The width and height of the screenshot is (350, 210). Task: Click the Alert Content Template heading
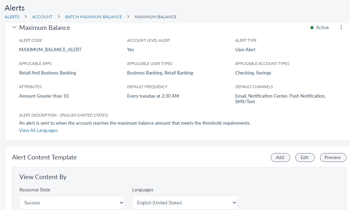(44, 157)
